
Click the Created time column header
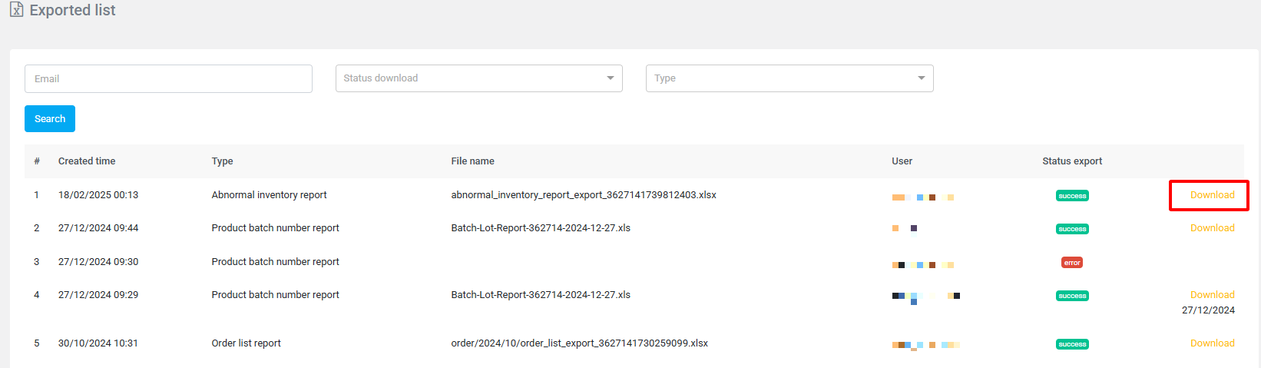(87, 161)
